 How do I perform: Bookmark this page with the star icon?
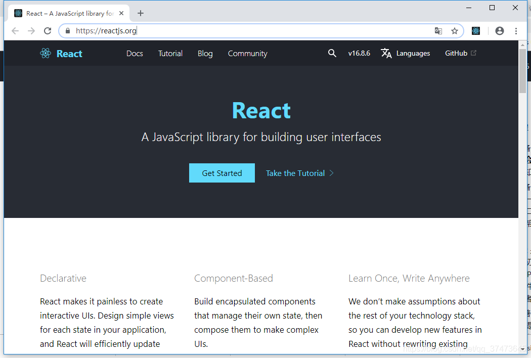[455, 31]
